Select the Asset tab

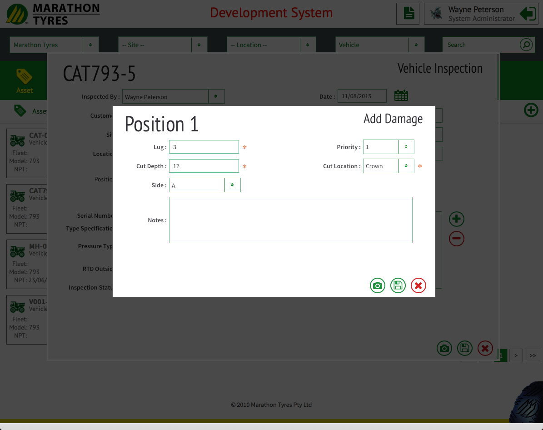click(x=24, y=80)
